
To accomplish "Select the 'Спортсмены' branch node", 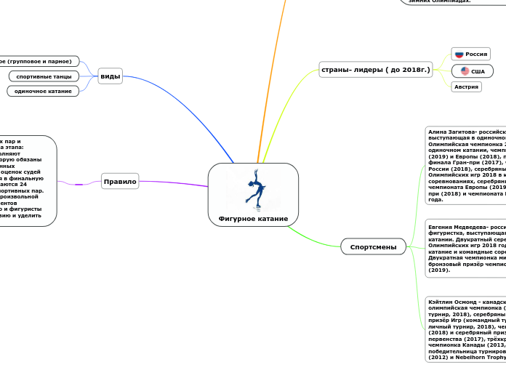I will coord(374,246).
